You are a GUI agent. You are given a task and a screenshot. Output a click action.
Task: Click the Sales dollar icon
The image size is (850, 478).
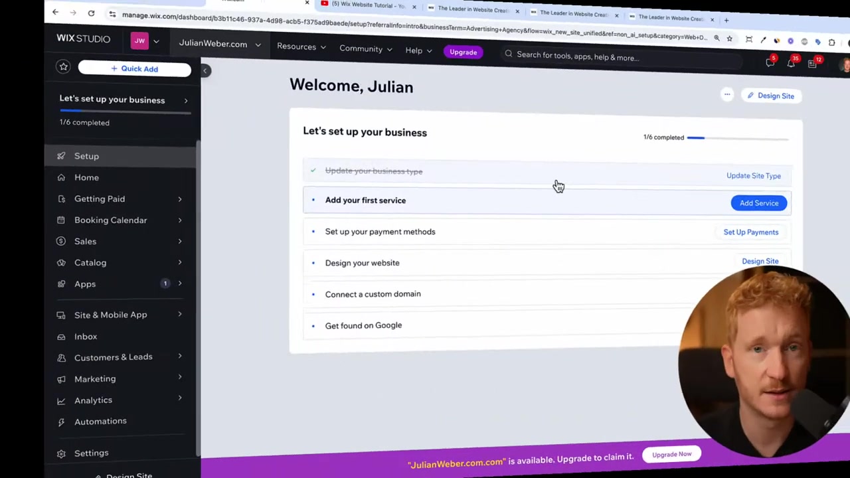pyautogui.click(x=61, y=241)
